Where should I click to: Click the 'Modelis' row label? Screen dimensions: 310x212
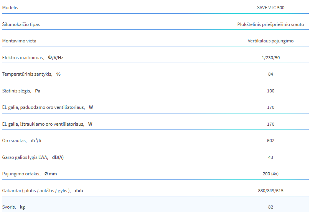click(x=10, y=8)
